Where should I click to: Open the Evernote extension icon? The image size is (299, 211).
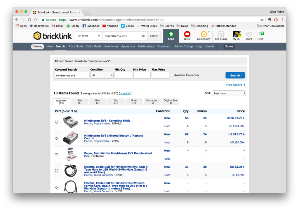270,20
